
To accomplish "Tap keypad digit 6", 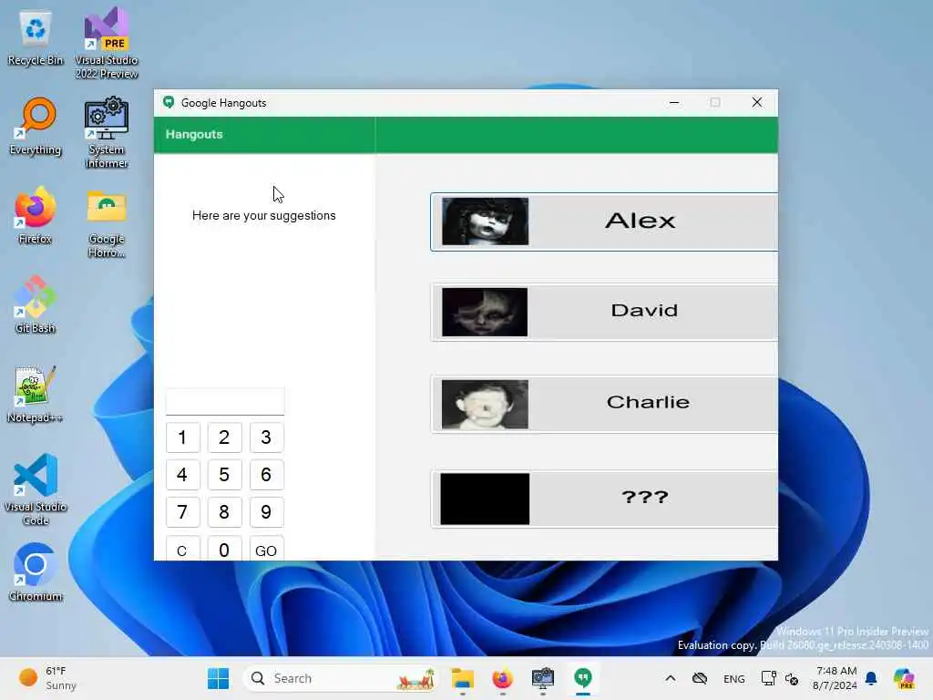I will click(266, 474).
